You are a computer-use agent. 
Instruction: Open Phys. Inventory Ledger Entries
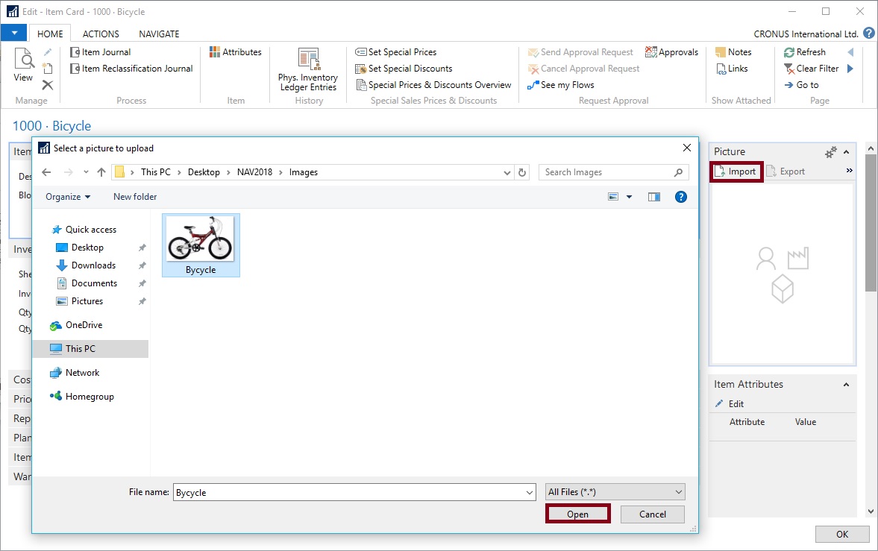(x=308, y=60)
